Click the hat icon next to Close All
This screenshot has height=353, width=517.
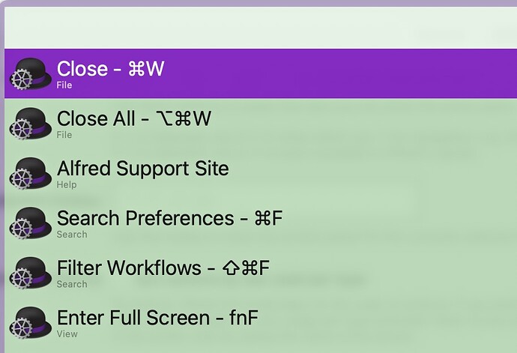pyautogui.click(x=30, y=124)
